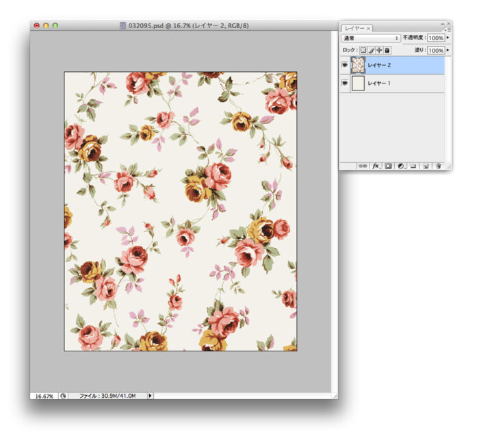Toggle lock all on layer
This screenshot has width=479, height=441.
point(387,51)
